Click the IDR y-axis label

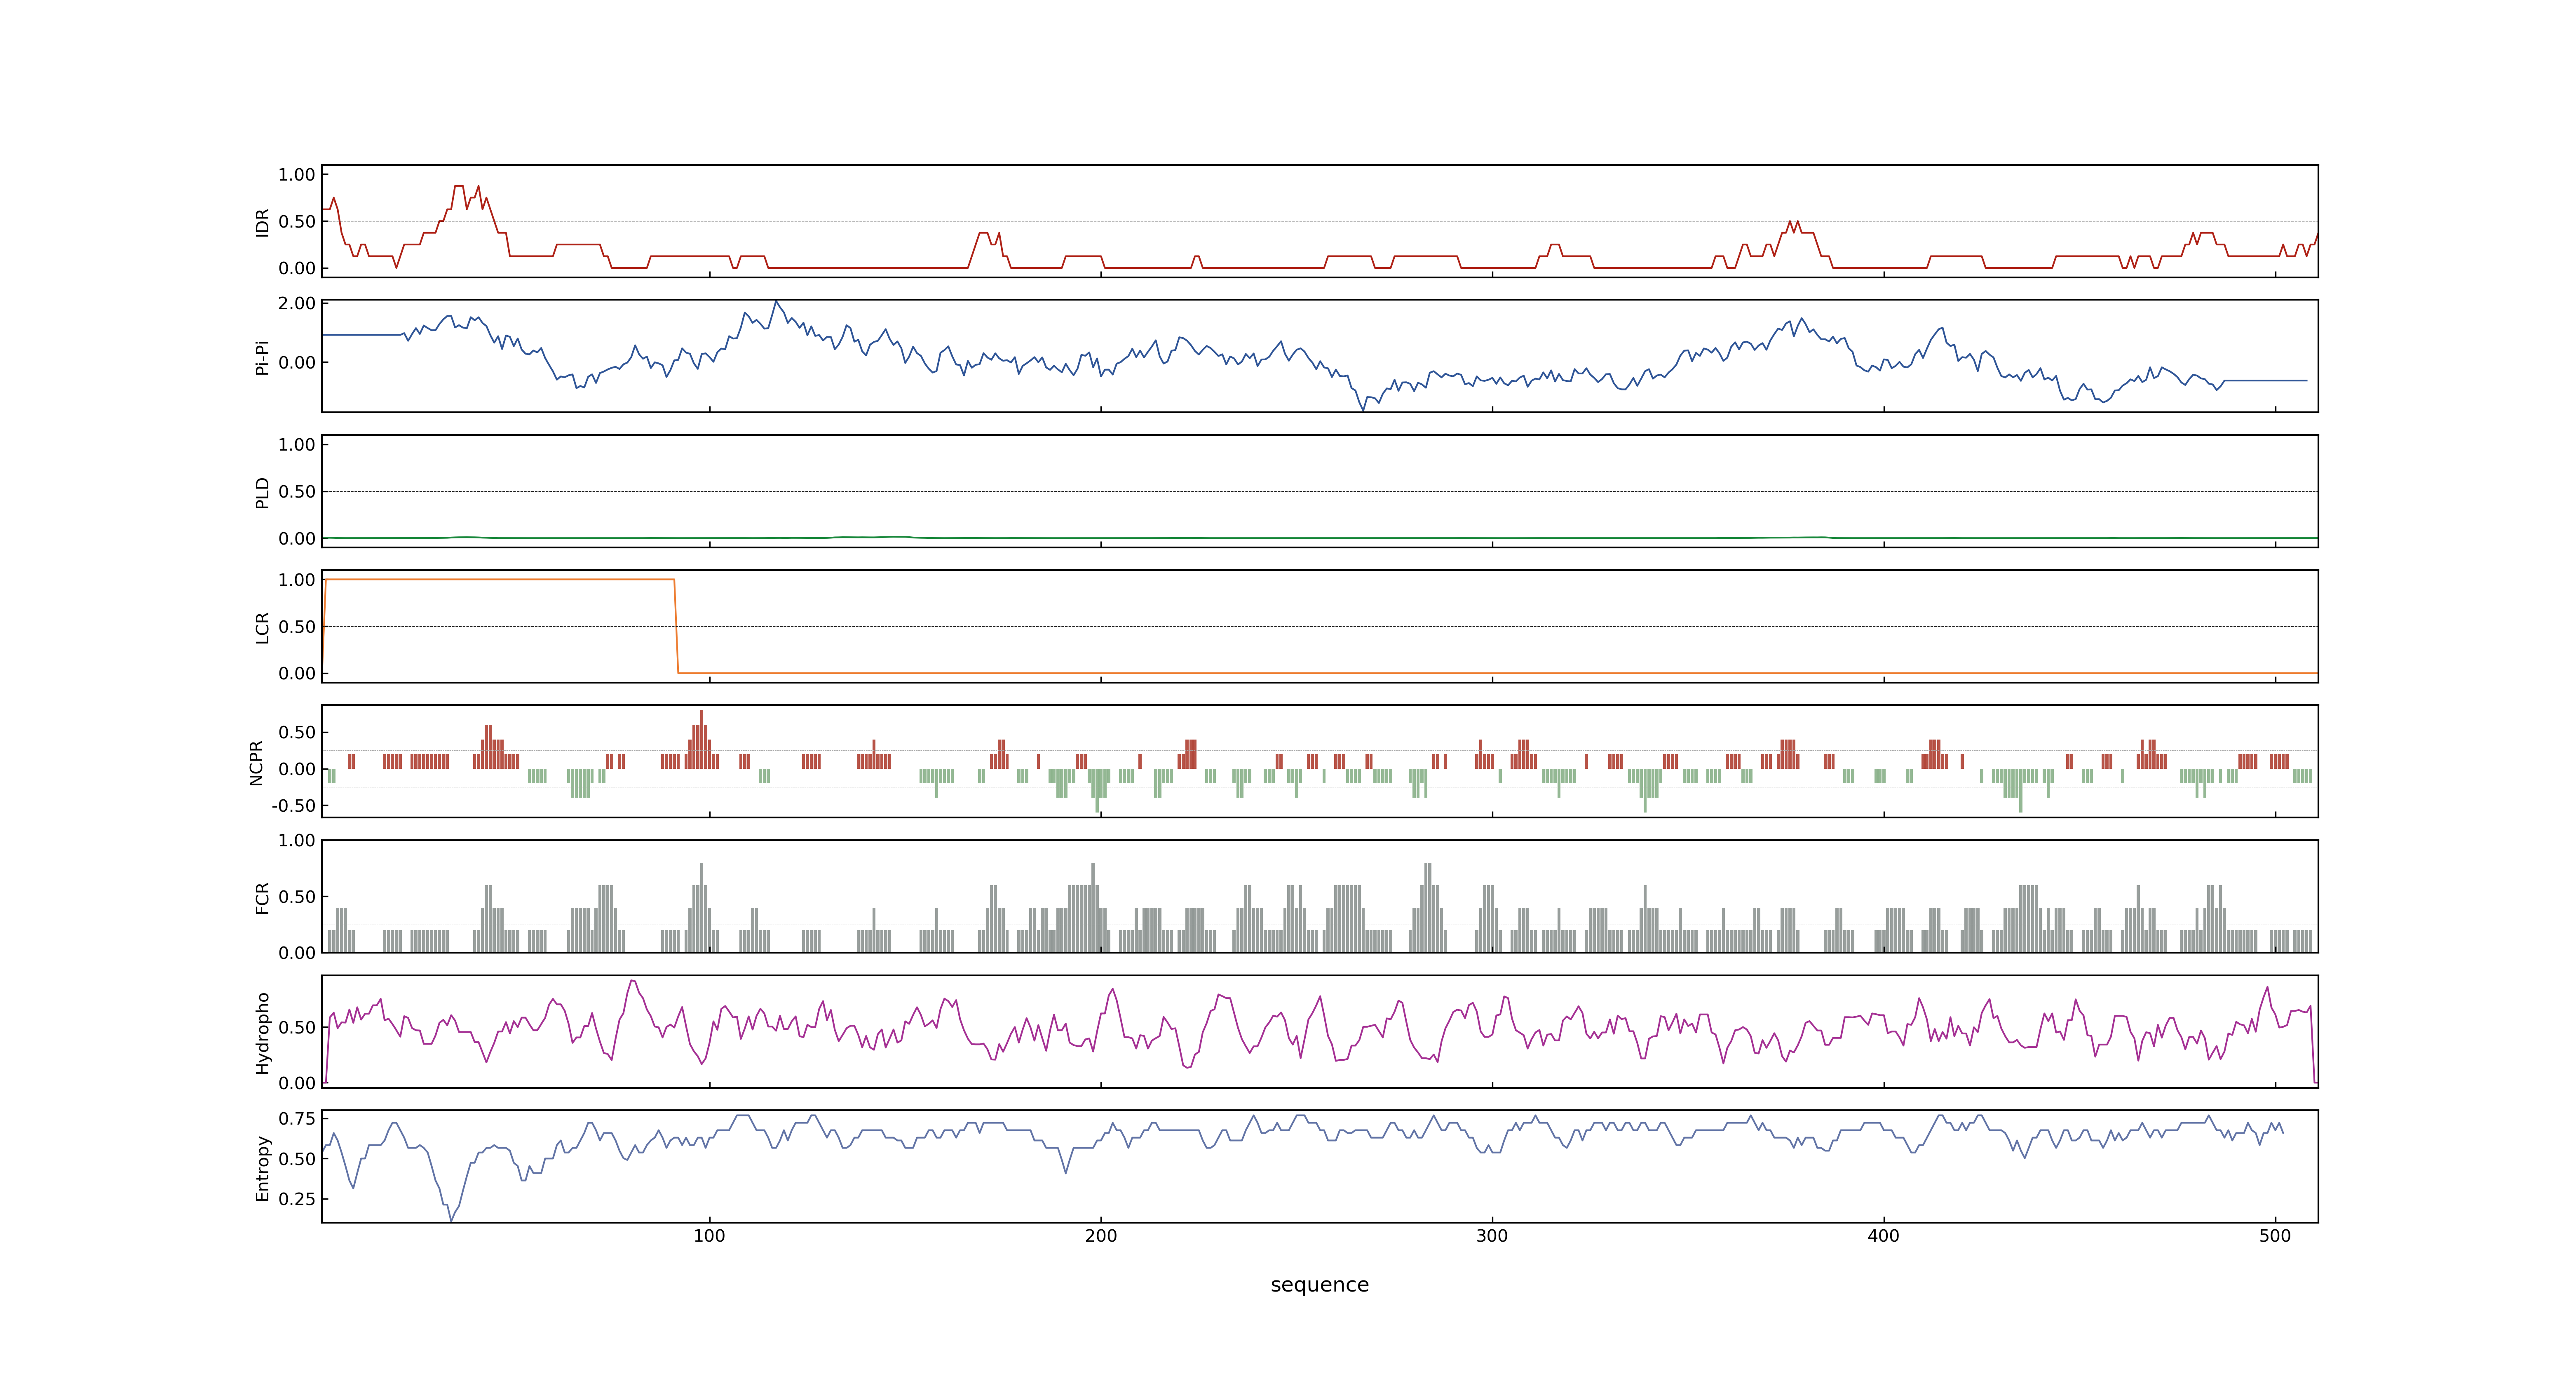point(262,222)
